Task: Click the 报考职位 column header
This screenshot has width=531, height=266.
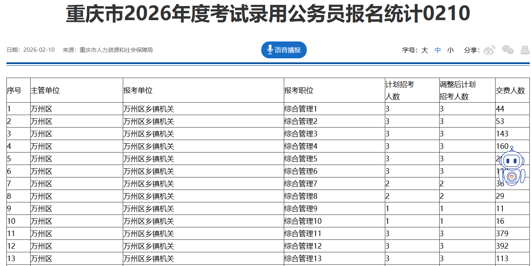Action: 298,91
